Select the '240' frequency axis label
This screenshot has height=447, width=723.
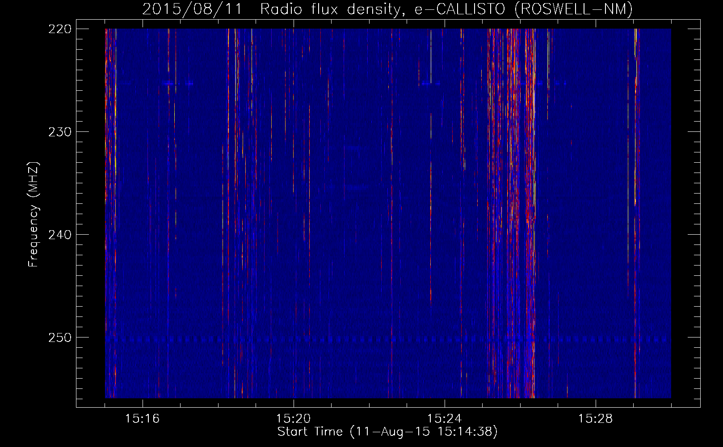tap(59, 235)
